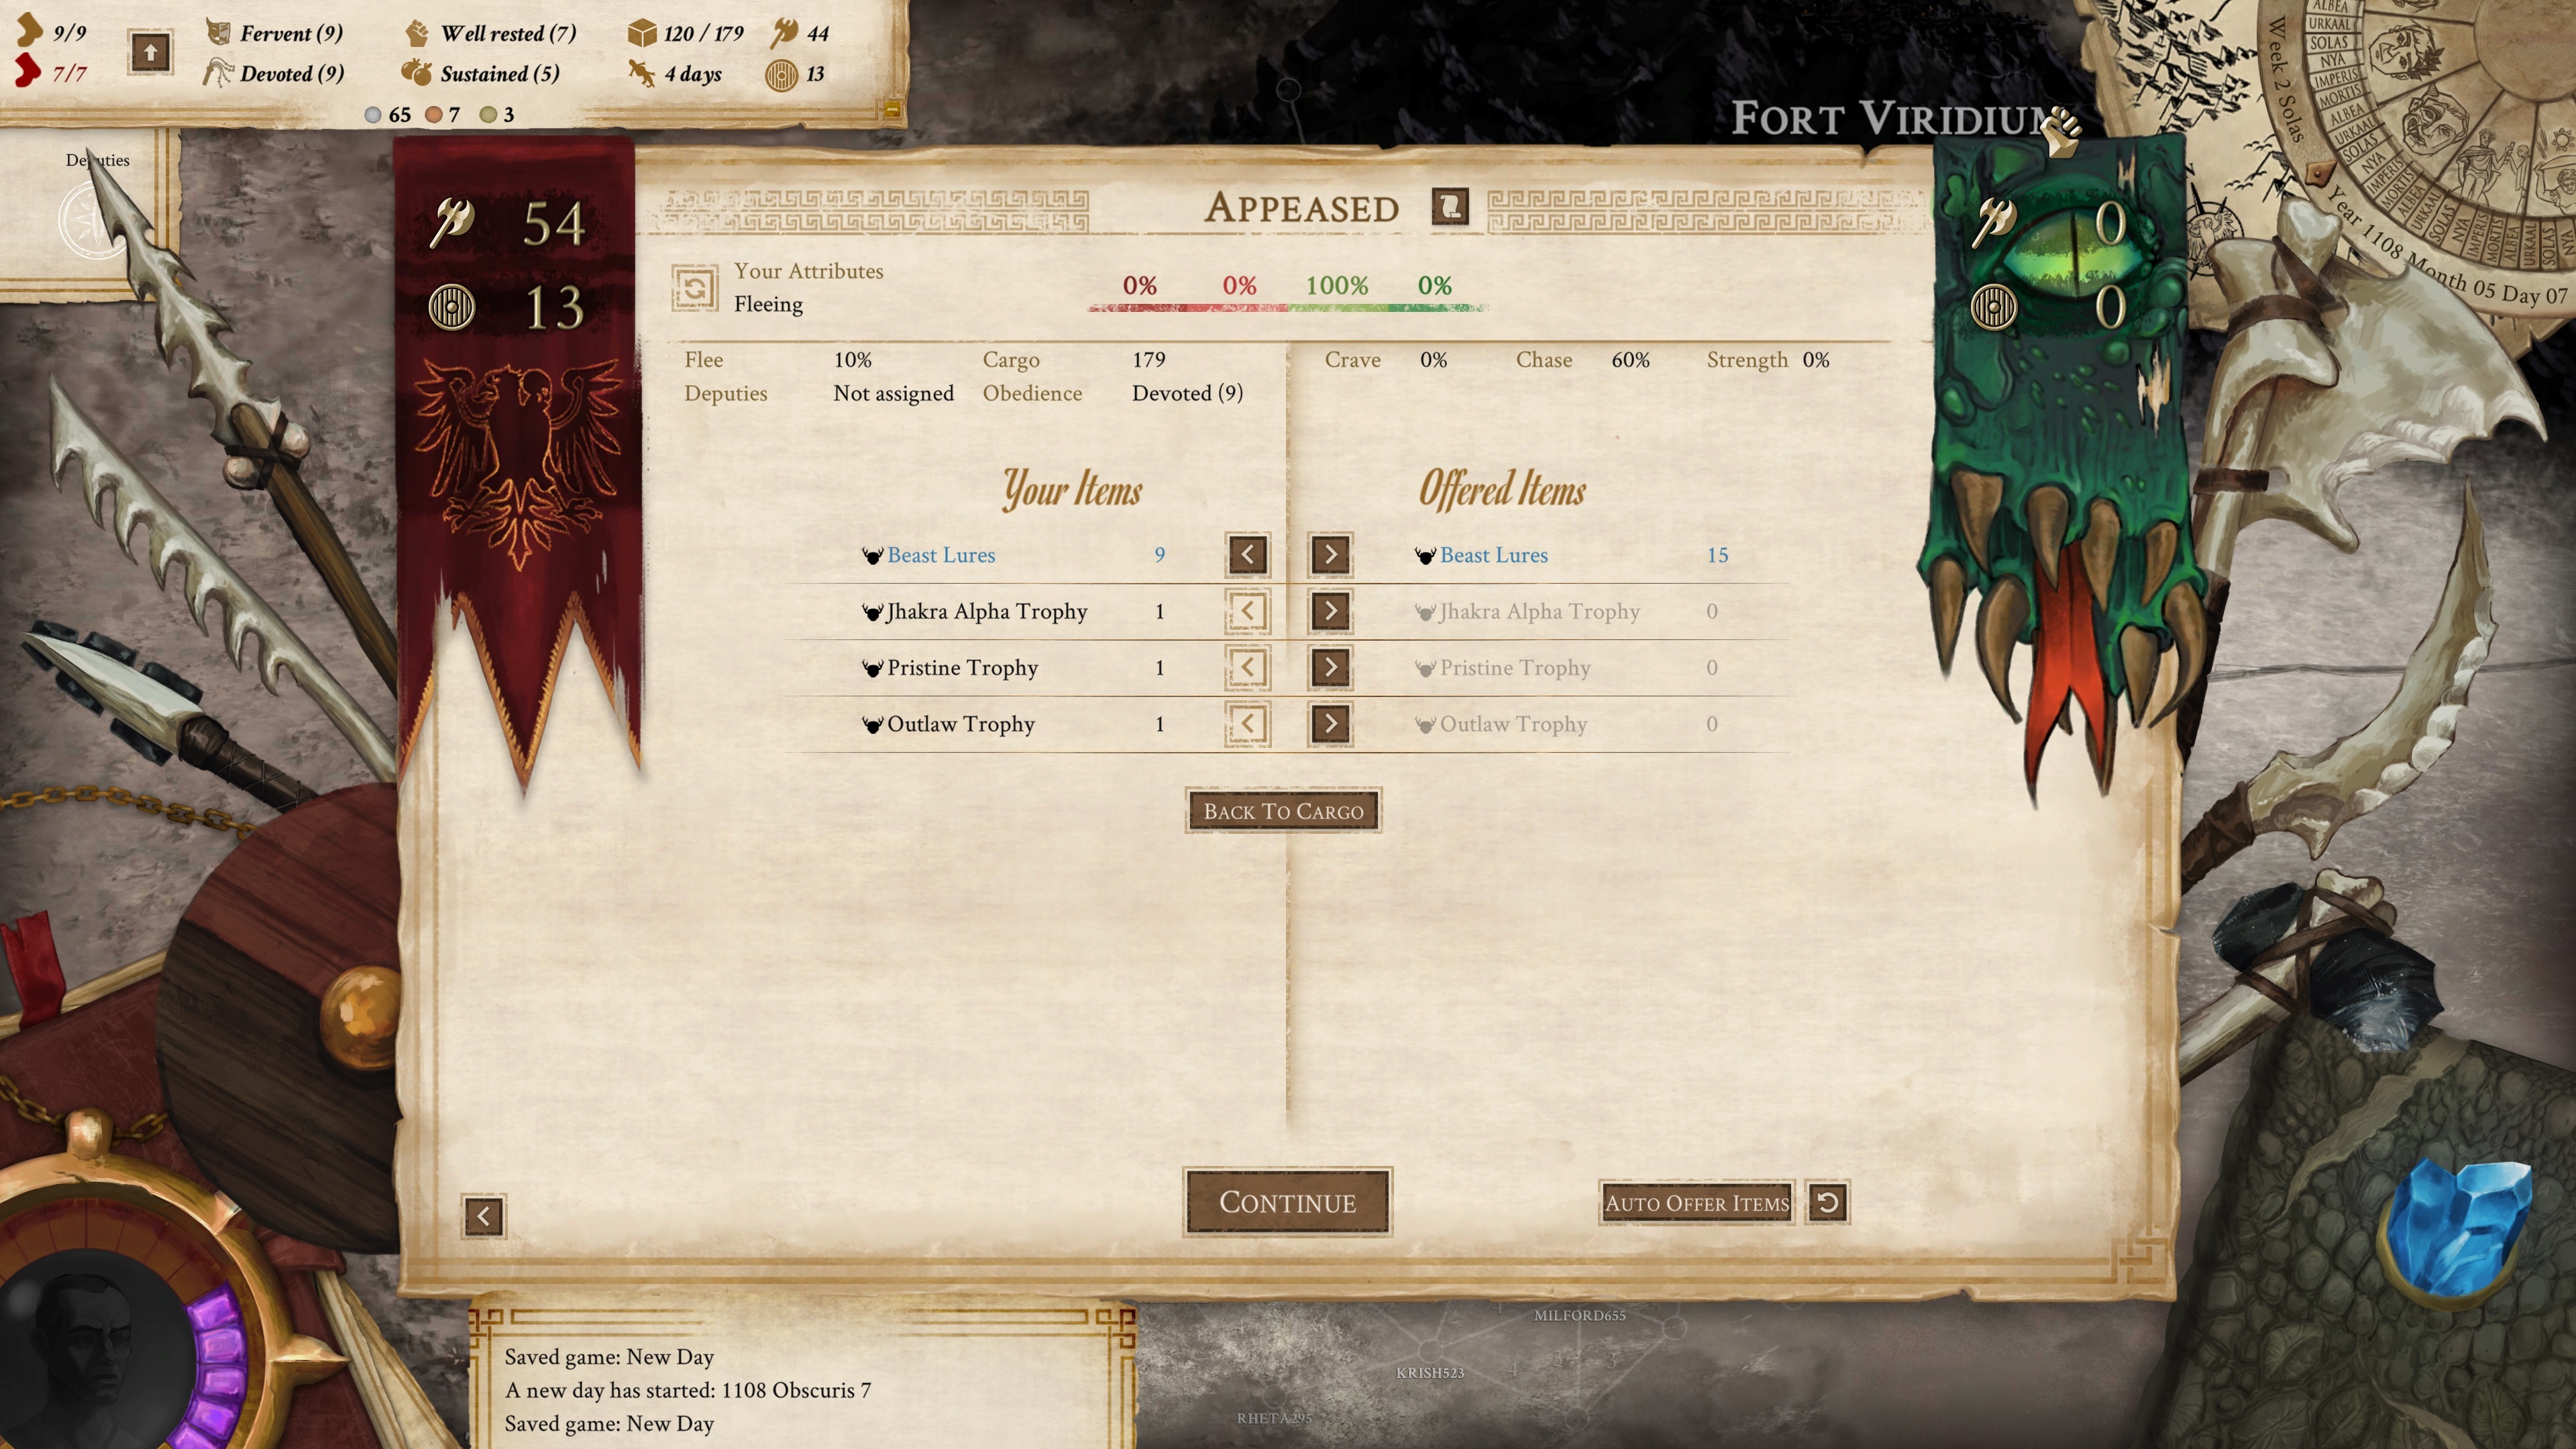2576x1449 pixels.
Task: Click Auto Offer Items button
Action: point(1697,1203)
